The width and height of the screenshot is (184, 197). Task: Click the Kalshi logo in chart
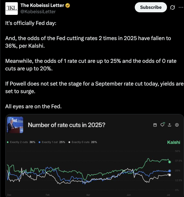tap(174, 142)
